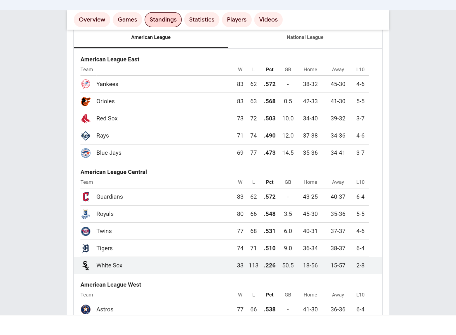Open the Rays team name
The width and height of the screenshot is (456, 335).
pos(102,136)
